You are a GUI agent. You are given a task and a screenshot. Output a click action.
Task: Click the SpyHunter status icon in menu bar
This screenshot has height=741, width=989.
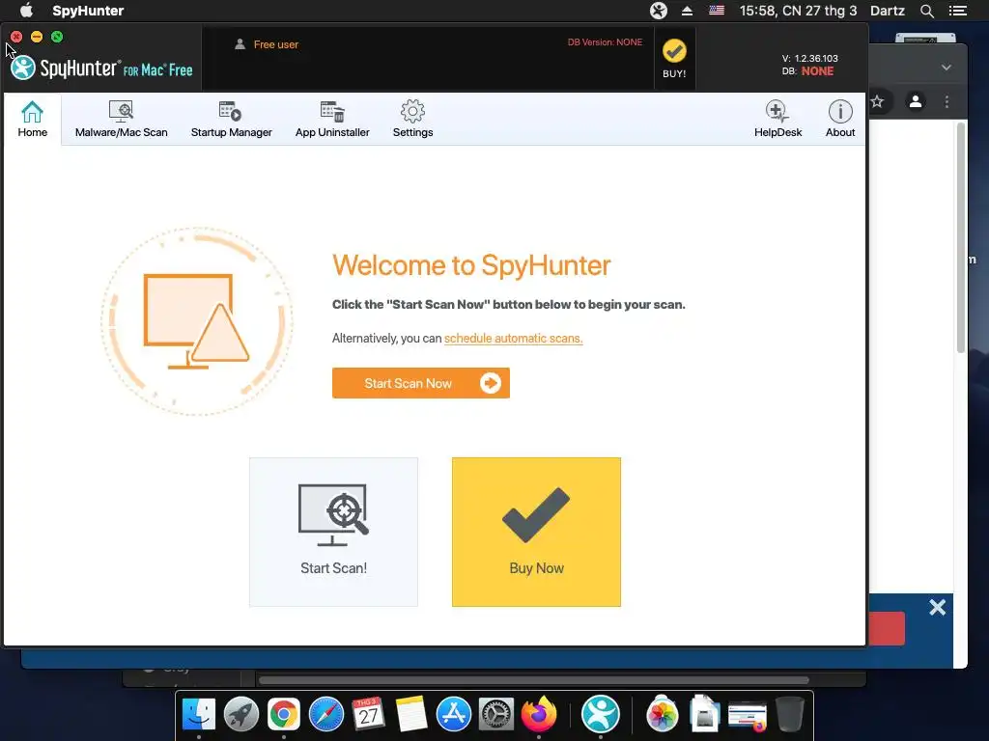pyautogui.click(x=659, y=11)
